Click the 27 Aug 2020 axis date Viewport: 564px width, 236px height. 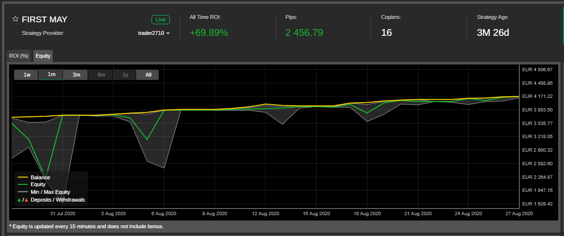click(519, 214)
